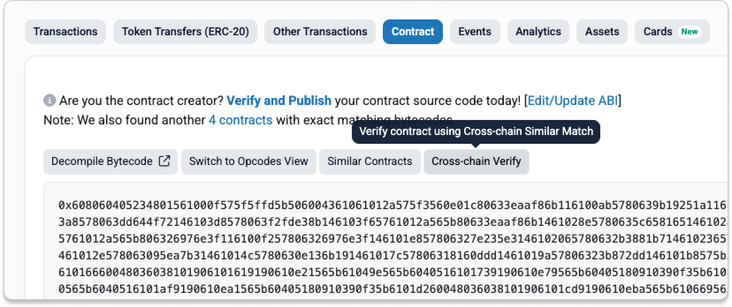Open Similar Contracts

[x=370, y=161]
